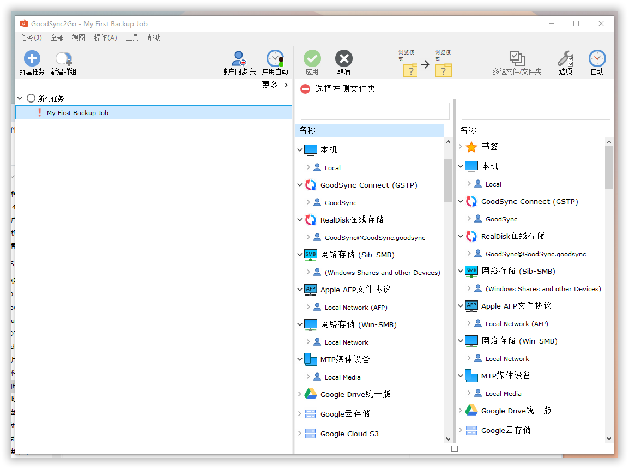Select Local under 本机 in right pane
Viewport: 629px width, 469px height.
pyautogui.click(x=493, y=184)
